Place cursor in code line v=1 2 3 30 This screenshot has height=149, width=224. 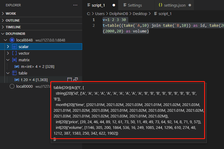click(114, 20)
